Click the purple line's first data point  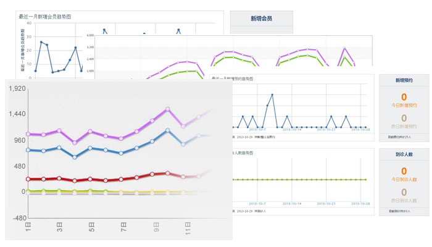pos(28,134)
